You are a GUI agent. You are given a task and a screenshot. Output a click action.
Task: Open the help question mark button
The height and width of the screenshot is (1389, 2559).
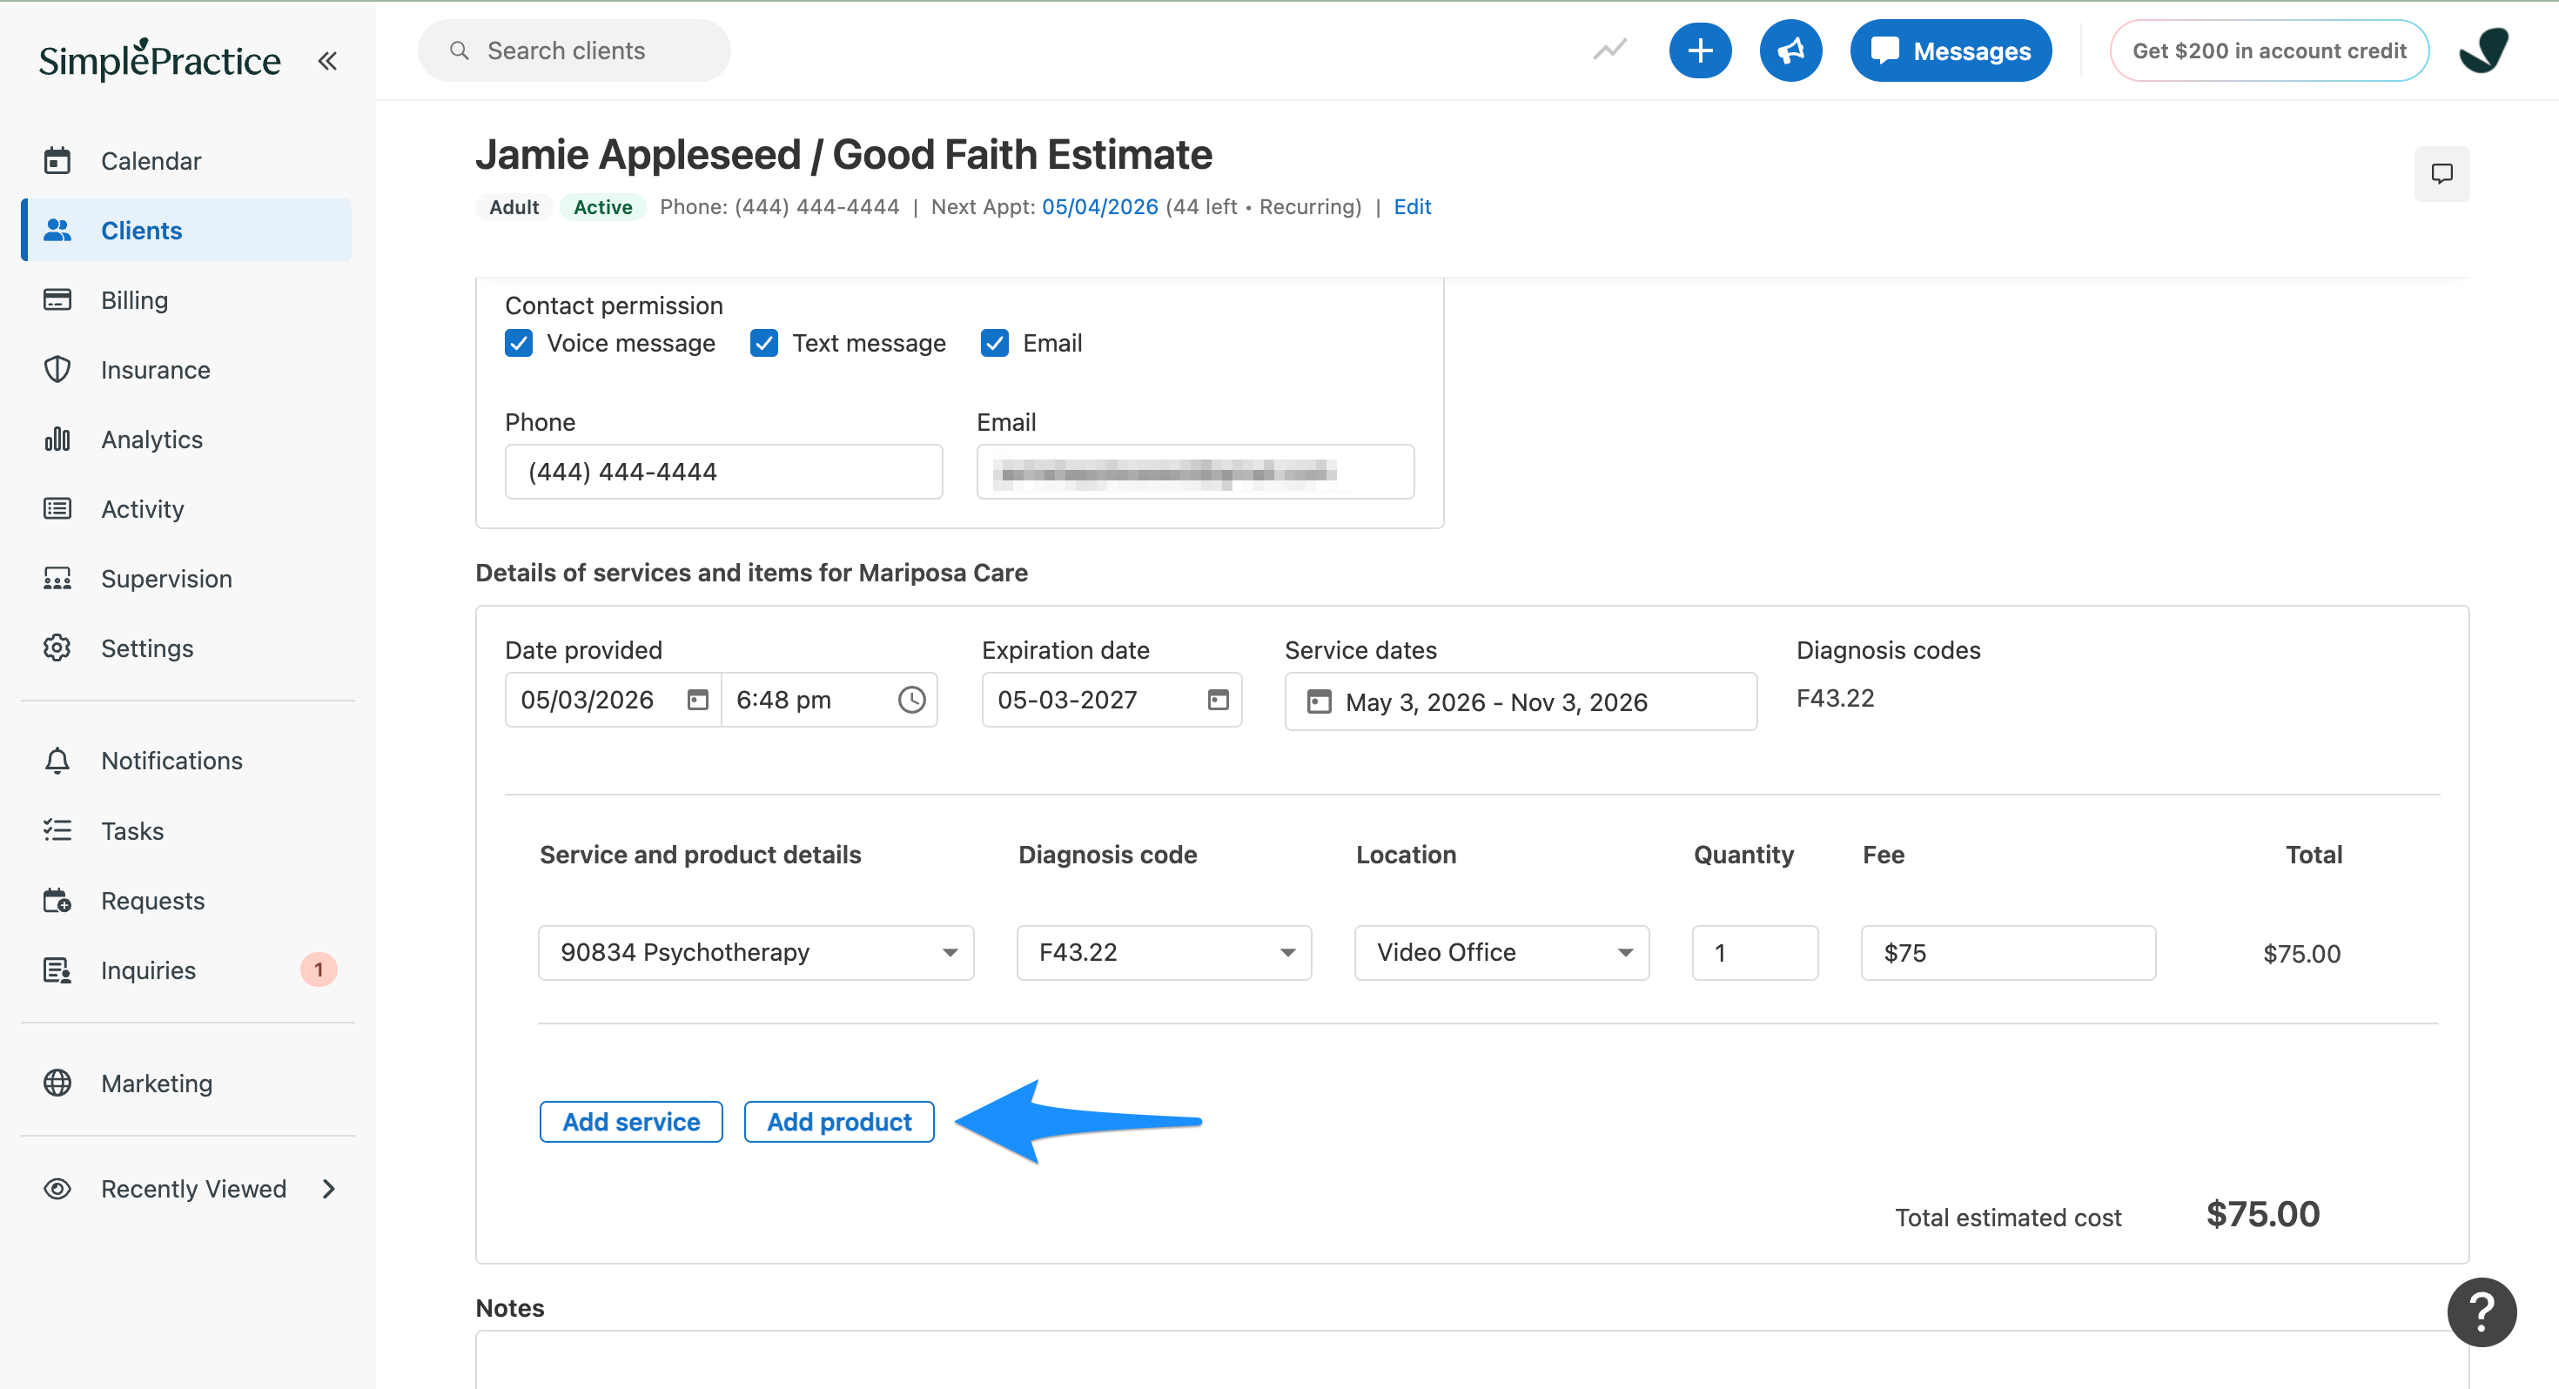point(2481,1312)
